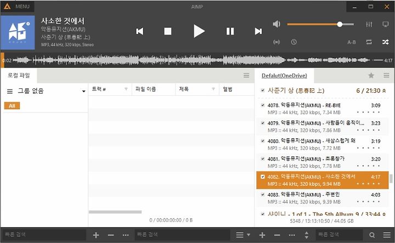The image size is (395, 243).
Task: Toggle shuffle playback mode
Action: pos(386,42)
